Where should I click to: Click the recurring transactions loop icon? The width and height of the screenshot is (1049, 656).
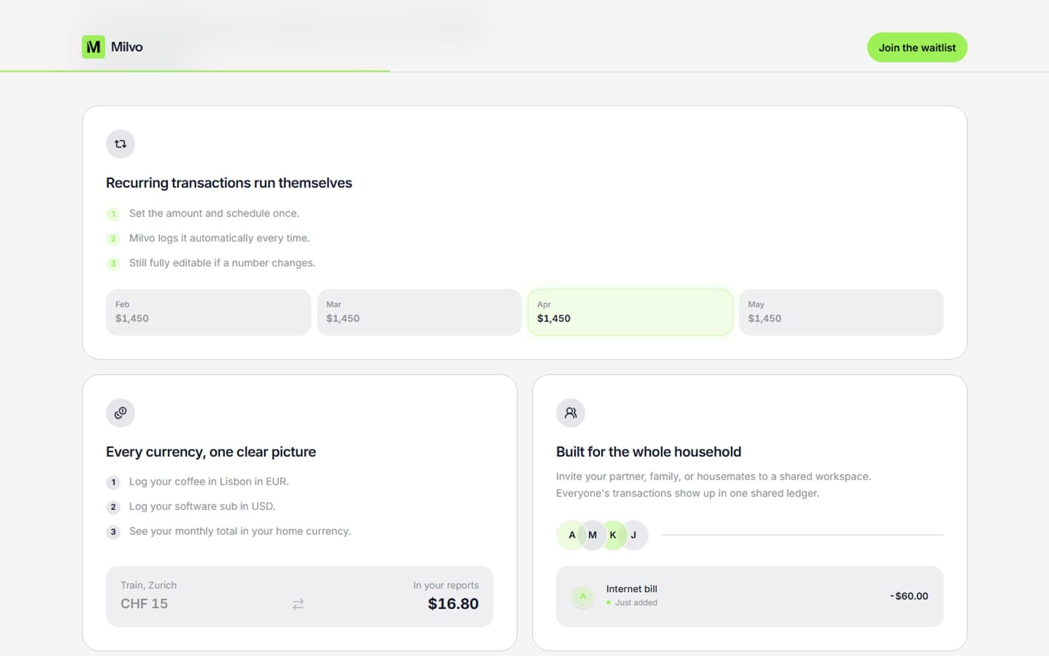coord(121,144)
